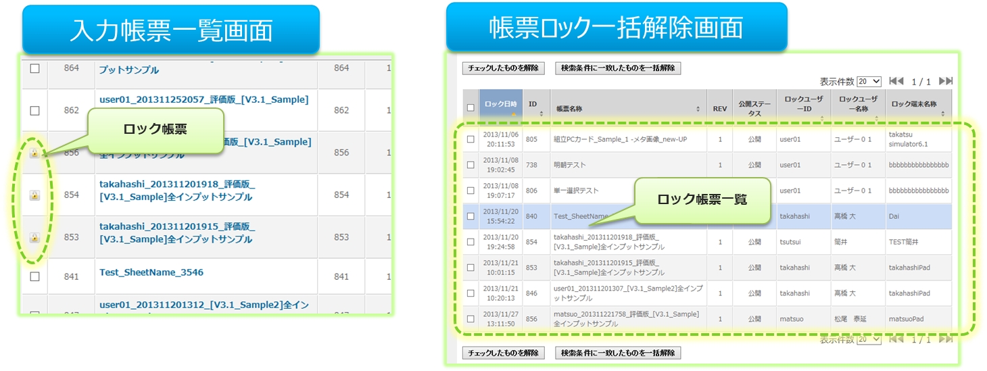Click the highlighted ロック日時 column header
This screenshot has width=987, height=371.
(x=500, y=105)
